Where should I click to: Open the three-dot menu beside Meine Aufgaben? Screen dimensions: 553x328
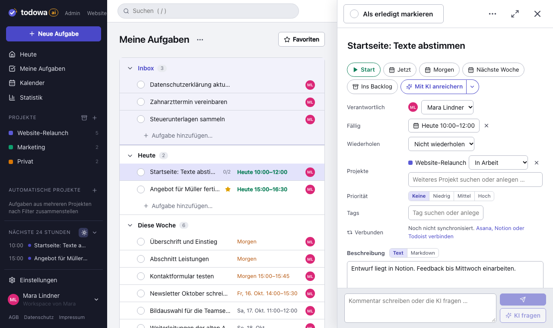click(x=200, y=40)
